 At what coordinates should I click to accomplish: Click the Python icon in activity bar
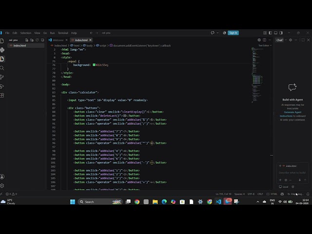pos(2,50)
